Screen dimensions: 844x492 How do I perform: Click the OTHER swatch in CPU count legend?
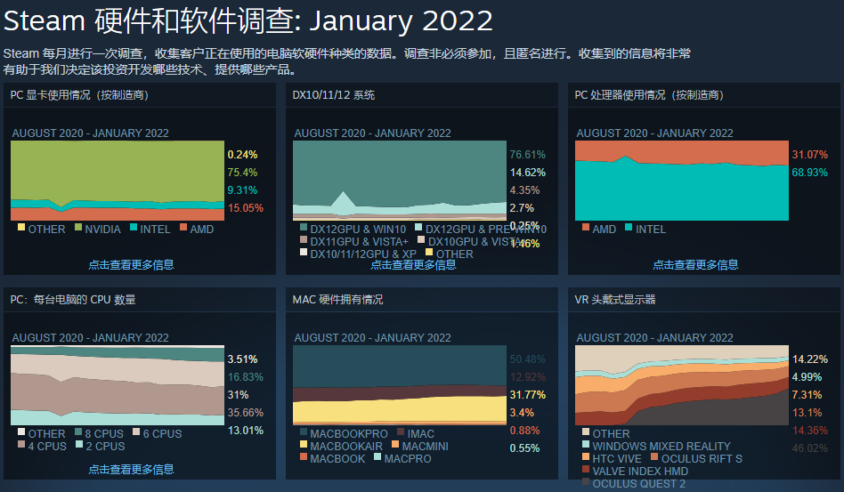click(21, 432)
